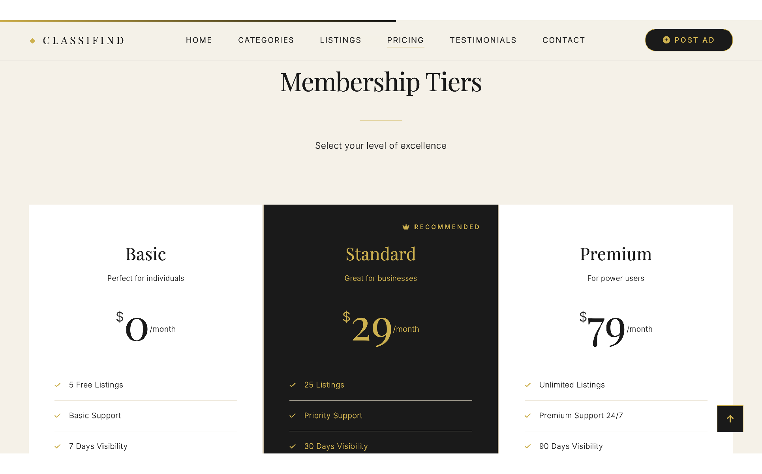Click the checkmark by Premium Support 24/7
This screenshot has width=762, height=474.
(527, 416)
